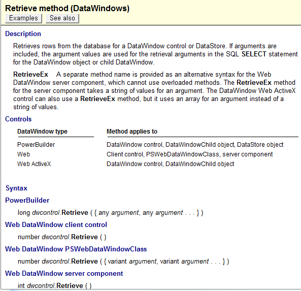Click the 'Method applies to' column header
Viewport: 301px width, 291px height.
132,132
